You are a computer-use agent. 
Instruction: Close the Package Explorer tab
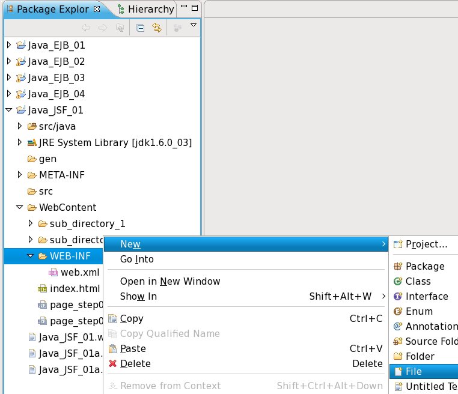tap(97, 9)
